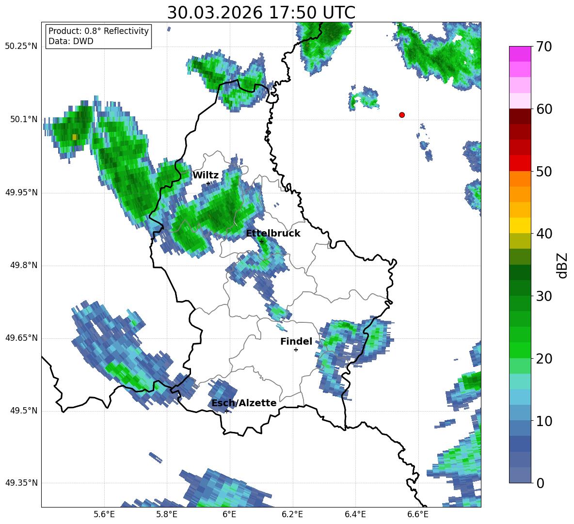Click the Findel station cross marker
574x524 pixels.
tap(296, 350)
